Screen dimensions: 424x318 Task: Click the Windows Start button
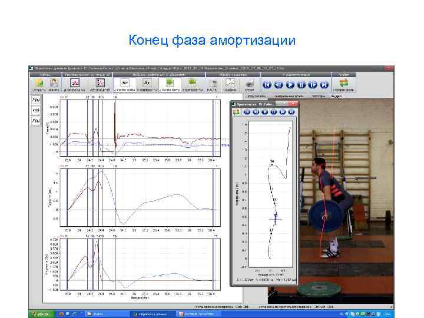coord(42,314)
